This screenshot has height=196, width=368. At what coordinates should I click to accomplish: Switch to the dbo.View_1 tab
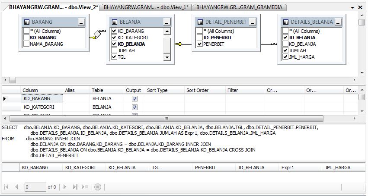tap(146, 7)
